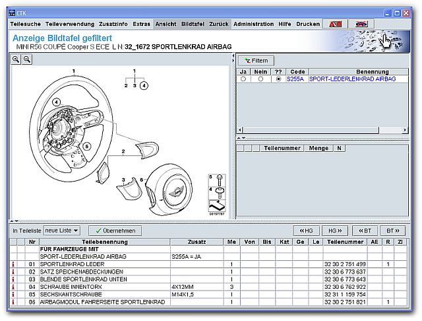Viewport: 422px width, 321px height.
Task: Open the Extras menu
Action: pyautogui.click(x=141, y=24)
